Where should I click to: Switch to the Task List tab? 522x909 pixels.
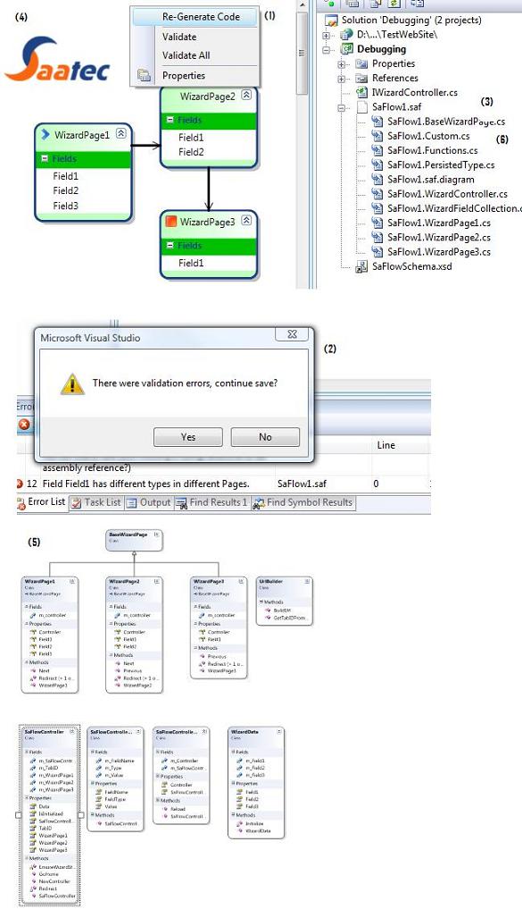tap(96, 502)
